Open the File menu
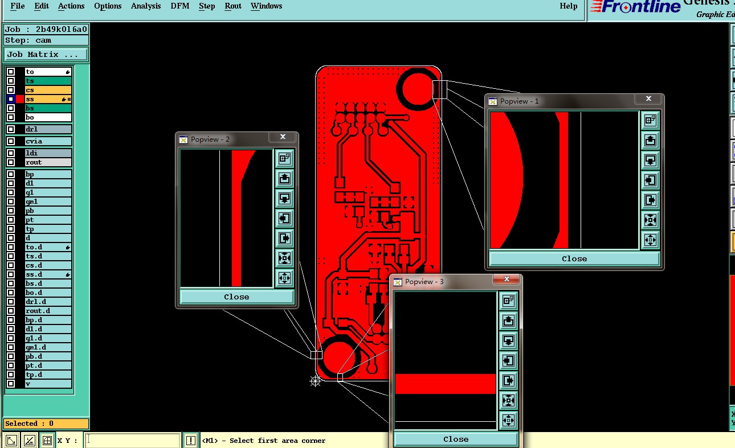This screenshot has width=735, height=448. click(18, 6)
